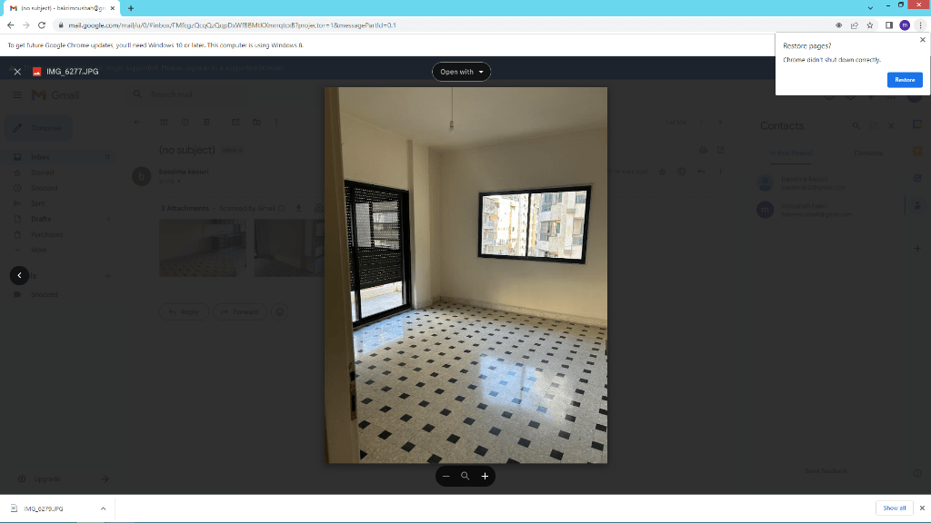The width and height of the screenshot is (931, 523).
Task: Close the IMG_6277.JPG image preview
Action: tap(17, 72)
